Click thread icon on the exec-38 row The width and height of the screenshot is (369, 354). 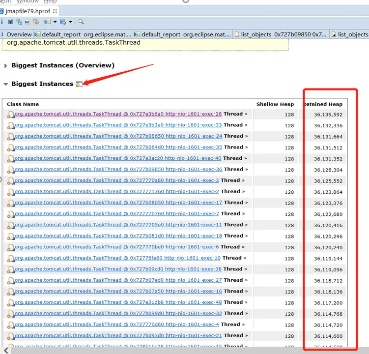[x=11, y=269]
